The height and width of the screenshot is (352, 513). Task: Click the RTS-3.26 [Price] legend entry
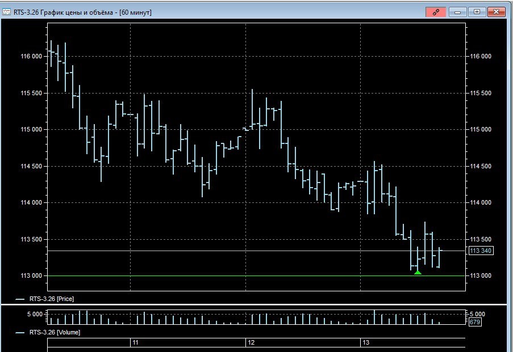point(45,299)
